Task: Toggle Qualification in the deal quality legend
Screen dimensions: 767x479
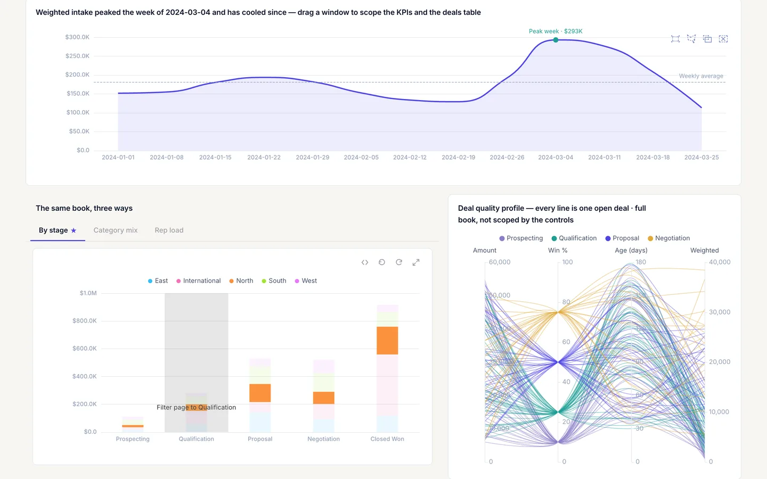Action: click(574, 238)
